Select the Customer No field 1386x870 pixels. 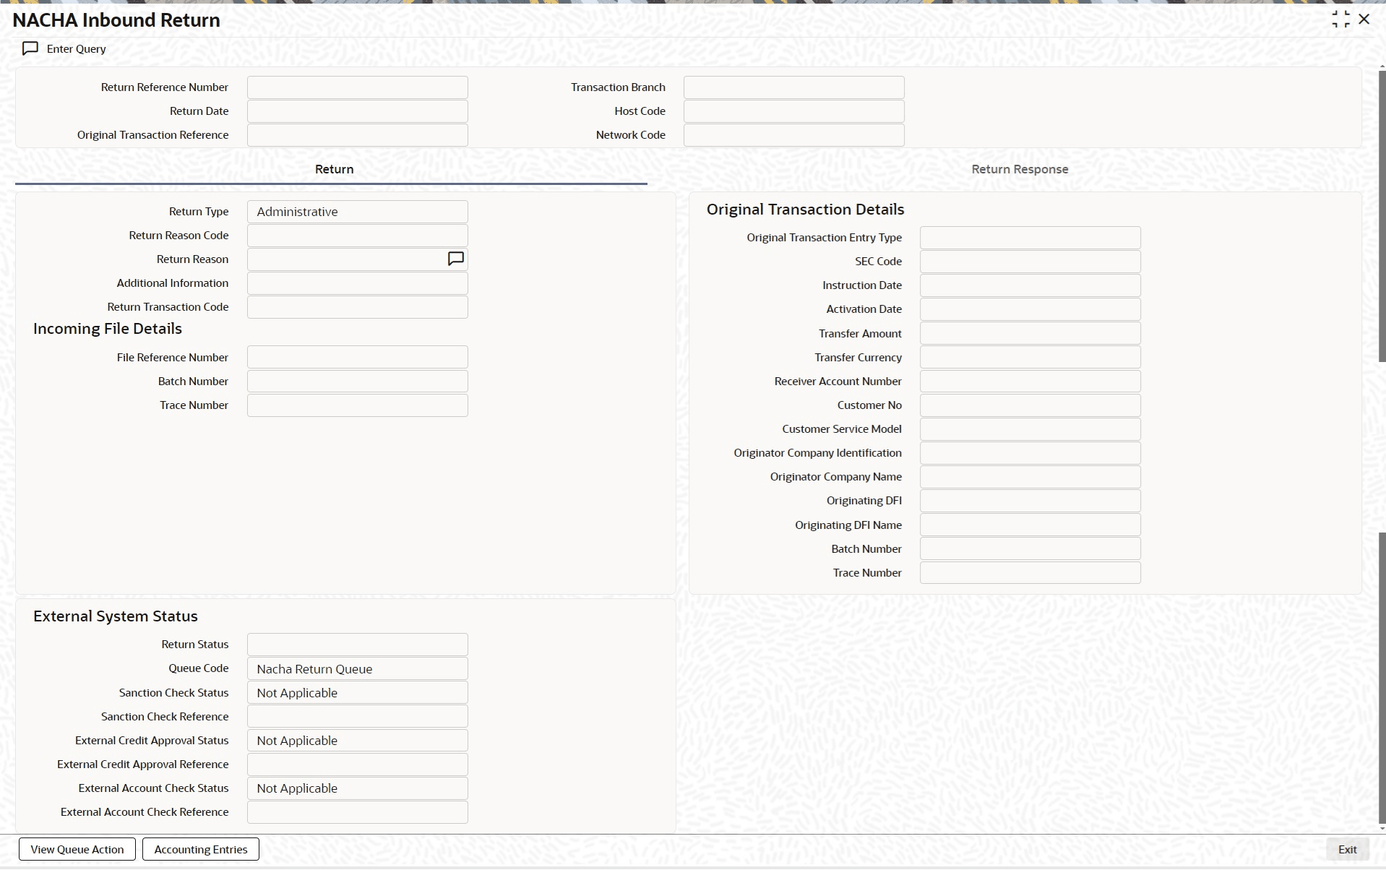pos(1030,405)
